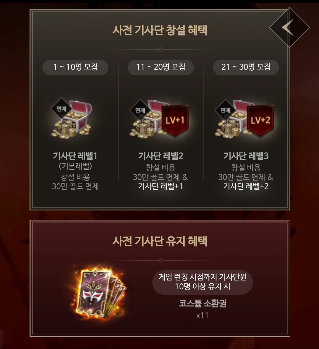Click the LV+1 red banner badge
Viewport: 319px width, 349px height.
coord(175,120)
